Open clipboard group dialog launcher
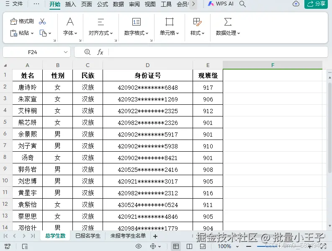 tap(54, 40)
